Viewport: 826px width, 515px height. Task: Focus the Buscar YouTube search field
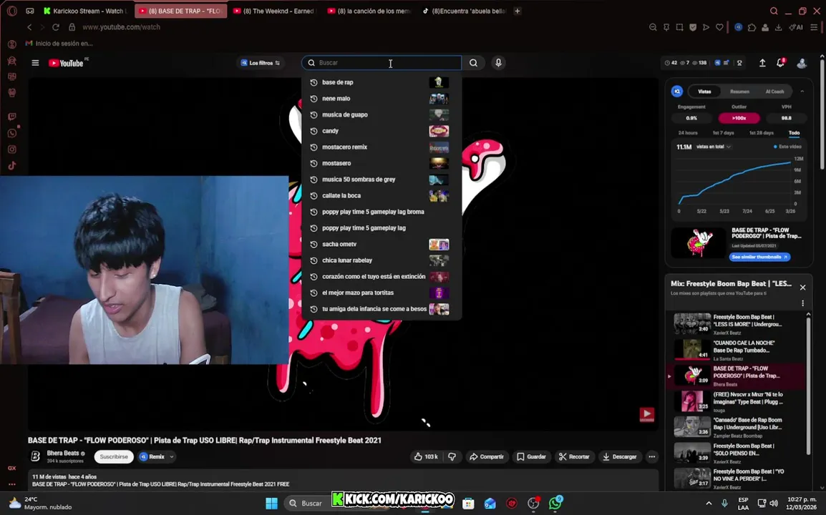(x=382, y=63)
